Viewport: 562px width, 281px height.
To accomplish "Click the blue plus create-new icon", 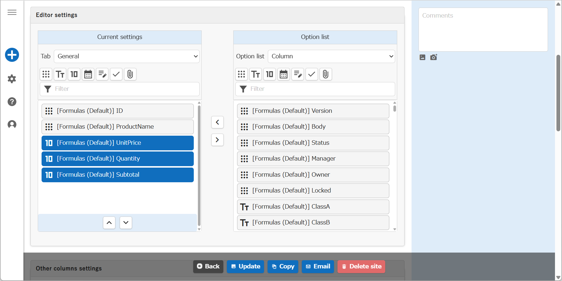I will click(x=12, y=55).
